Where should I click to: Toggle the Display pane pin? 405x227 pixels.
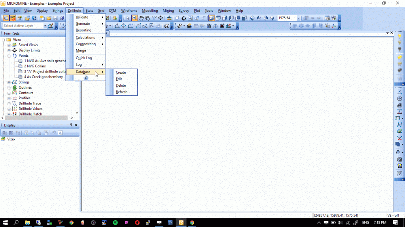click(x=71, y=125)
